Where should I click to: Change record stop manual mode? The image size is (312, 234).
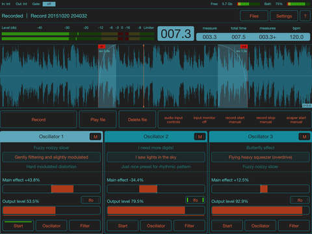266,120
